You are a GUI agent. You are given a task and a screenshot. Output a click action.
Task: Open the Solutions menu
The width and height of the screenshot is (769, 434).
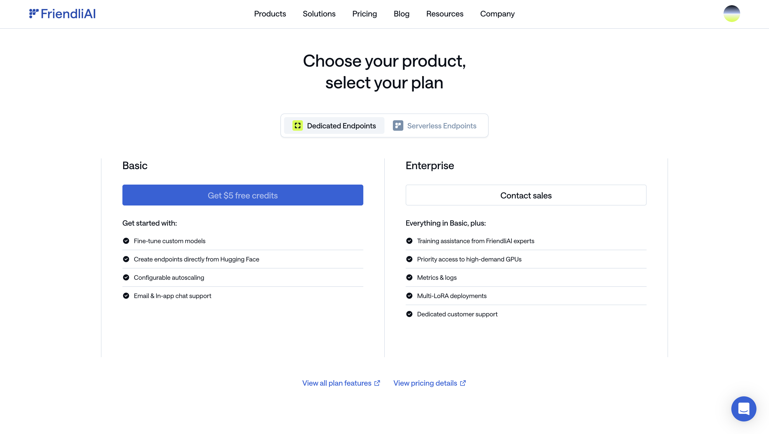pos(319,14)
